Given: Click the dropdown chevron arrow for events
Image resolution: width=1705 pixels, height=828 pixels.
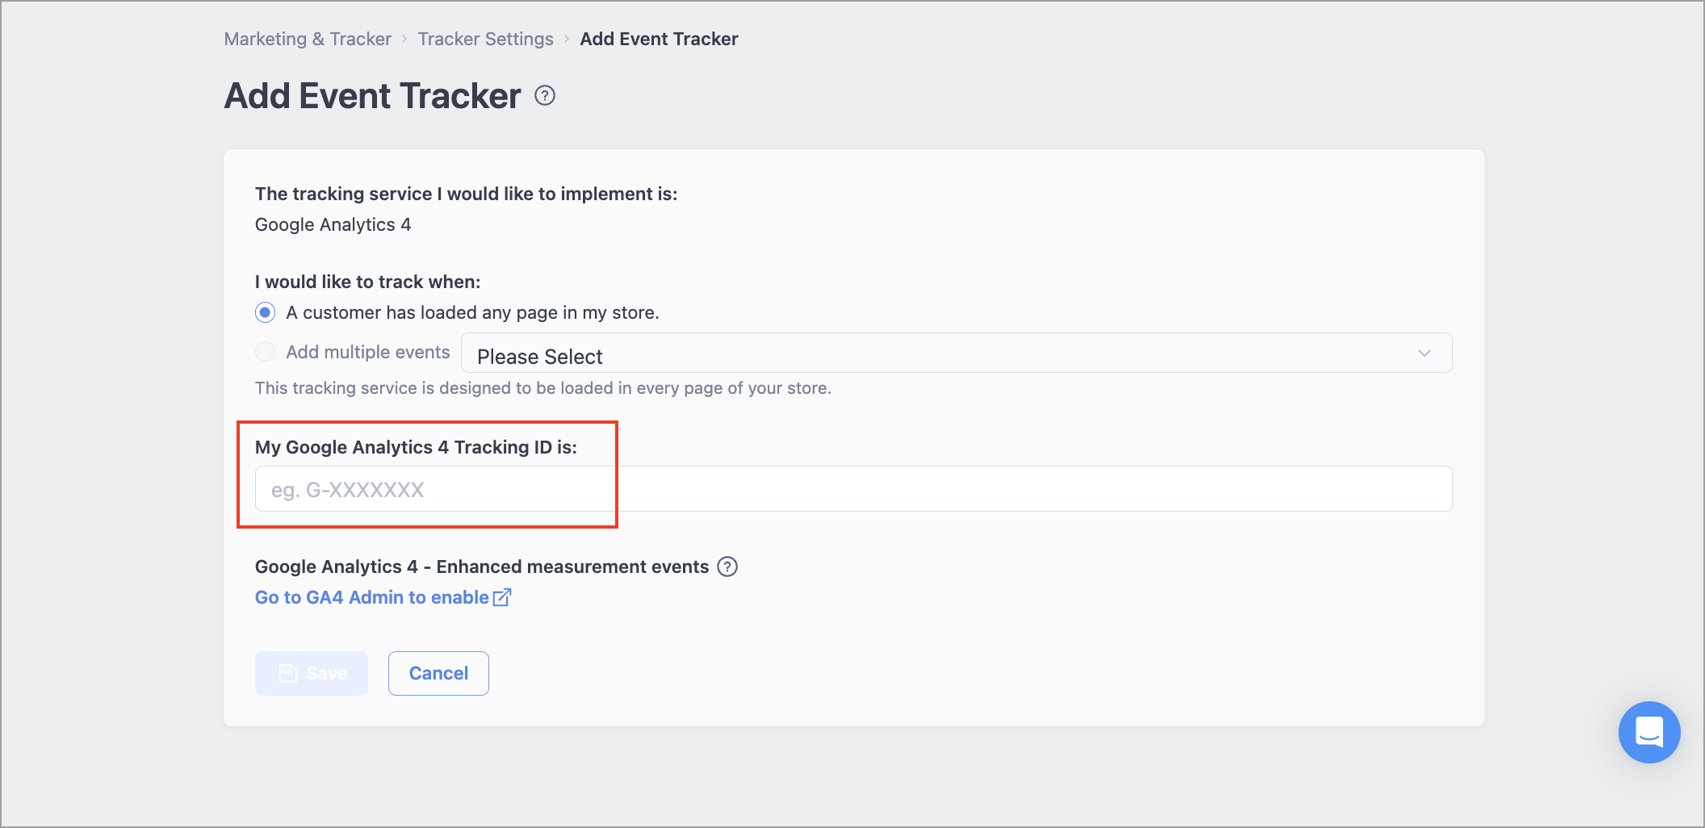Looking at the screenshot, I should point(1424,353).
